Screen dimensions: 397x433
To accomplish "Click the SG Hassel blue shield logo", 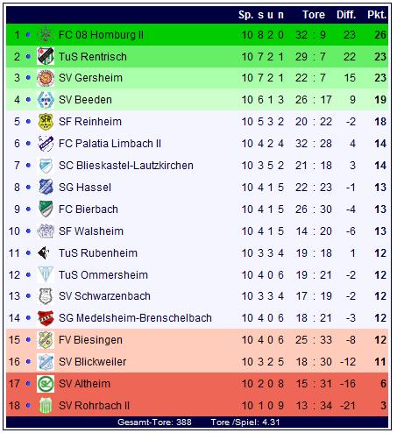I will point(46,187).
